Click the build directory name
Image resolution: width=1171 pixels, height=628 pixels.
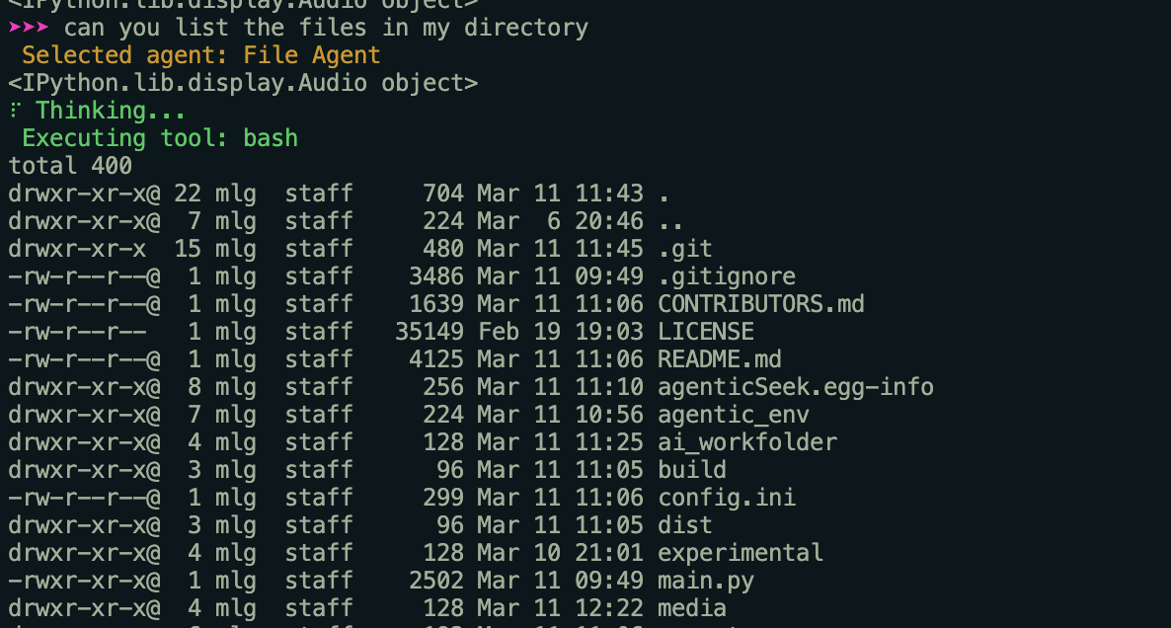click(x=692, y=470)
